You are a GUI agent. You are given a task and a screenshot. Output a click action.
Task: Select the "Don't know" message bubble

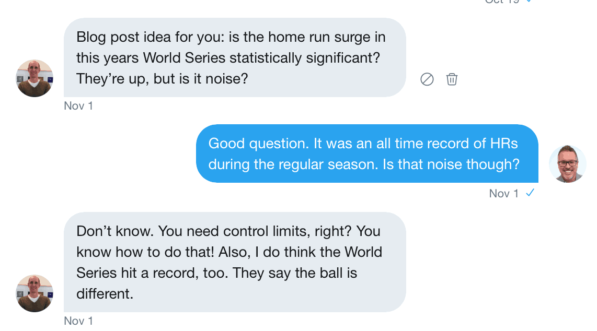tap(235, 262)
